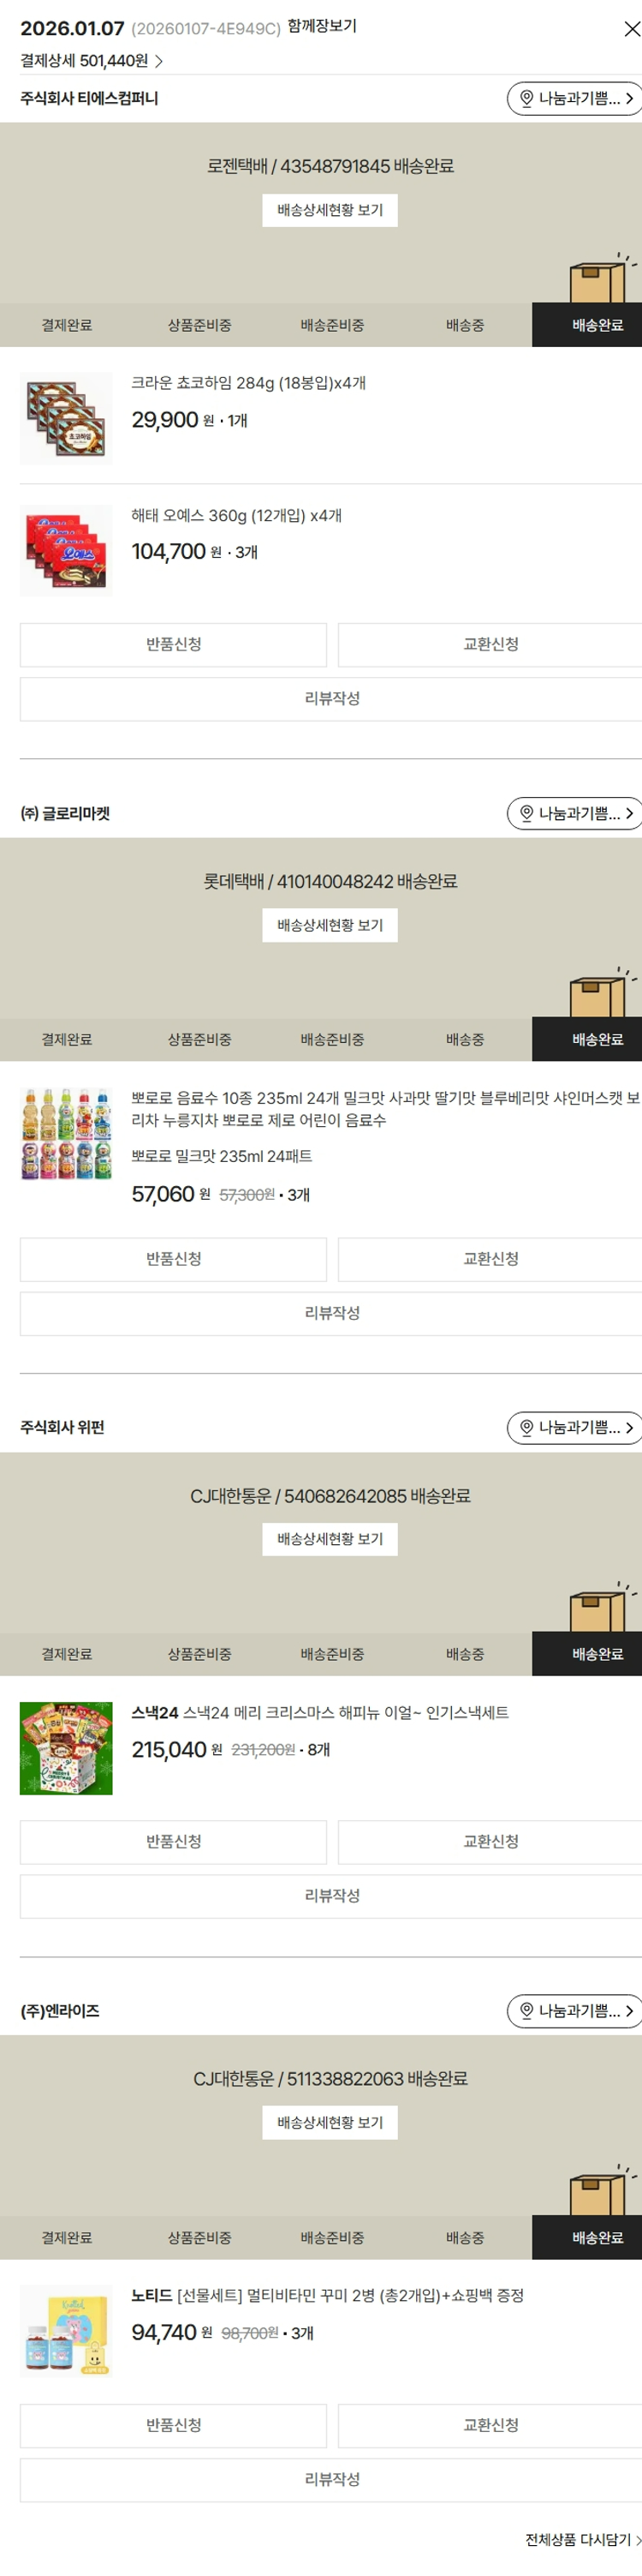Open 크라운 쵸코하임 product thumbnail
The image size is (642, 2576).
coord(66,419)
